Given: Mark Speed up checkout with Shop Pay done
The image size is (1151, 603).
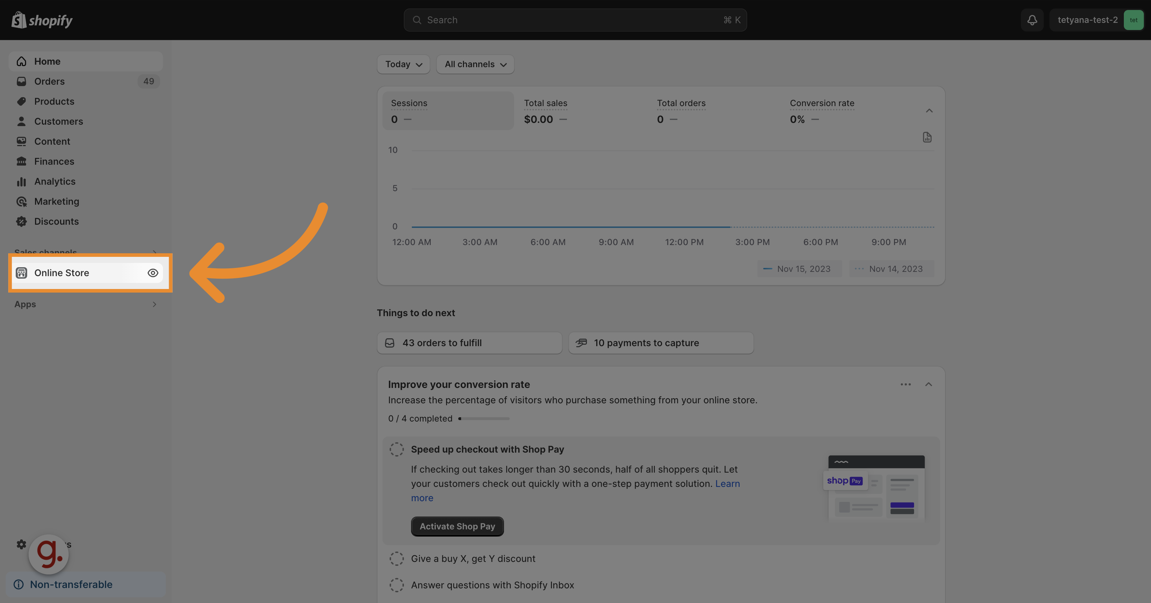Looking at the screenshot, I should 396,449.
